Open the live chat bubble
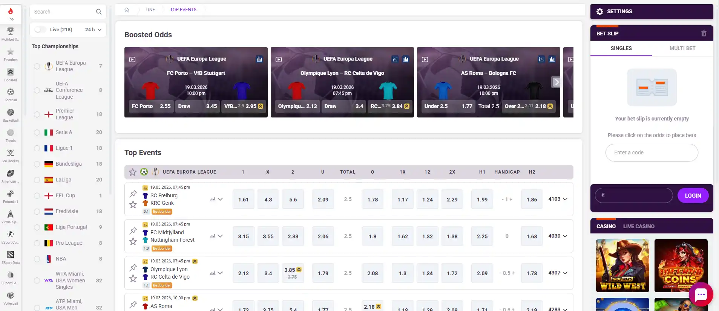This screenshot has height=311, width=719. tap(701, 294)
